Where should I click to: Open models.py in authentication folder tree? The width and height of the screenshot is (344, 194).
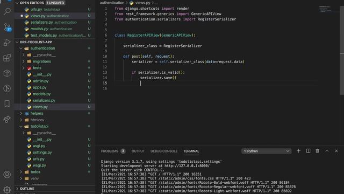(55, 94)
